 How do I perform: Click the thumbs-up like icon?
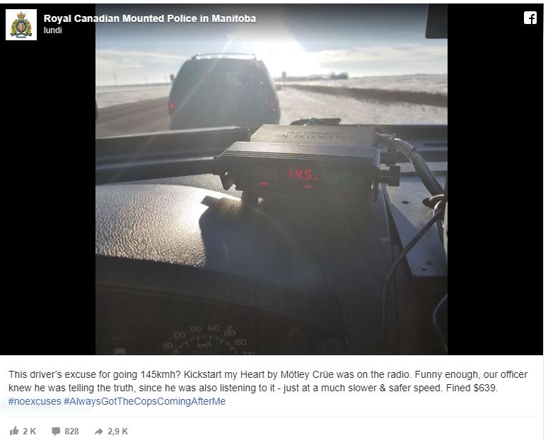(x=14, y=431)
